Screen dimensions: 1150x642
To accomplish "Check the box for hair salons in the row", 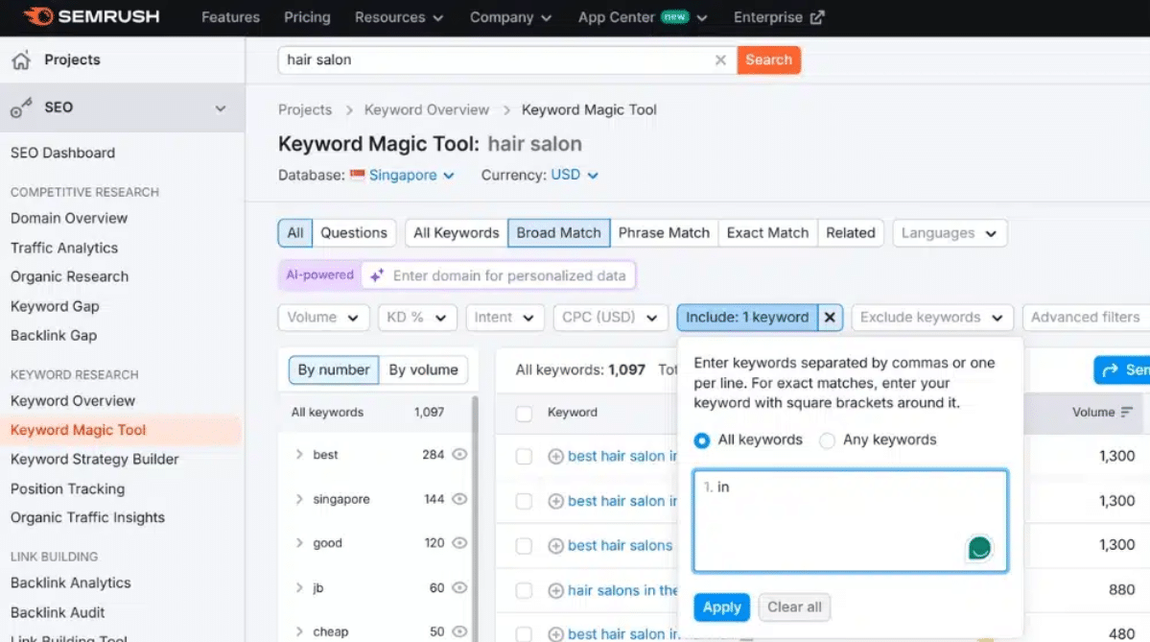I will click(x=524, y=590).
